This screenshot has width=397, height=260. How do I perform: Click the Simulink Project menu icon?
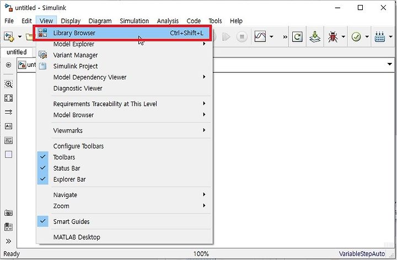pos(42,66)
